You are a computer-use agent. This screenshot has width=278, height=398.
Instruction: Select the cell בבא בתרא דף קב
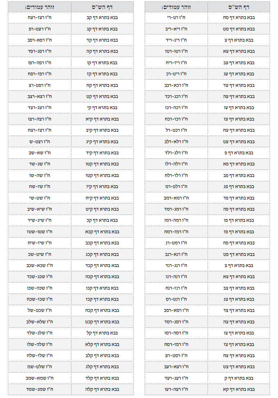pyautogui.click(x=102, y=18)
